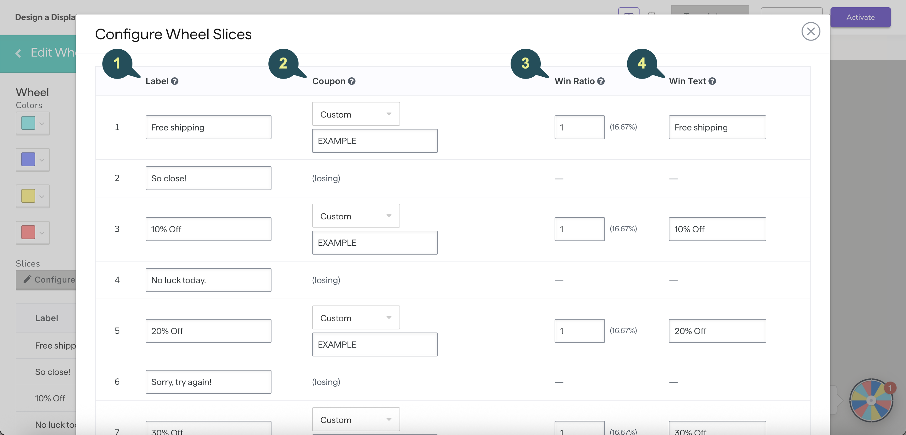Open the coupon type dropdown for slice 5
Viewport: 906px width, 435px height.
click(355, 318)
